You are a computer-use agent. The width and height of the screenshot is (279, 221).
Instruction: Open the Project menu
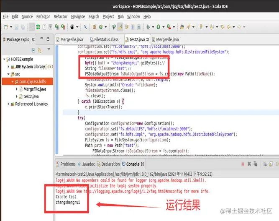tap(108, 17)
